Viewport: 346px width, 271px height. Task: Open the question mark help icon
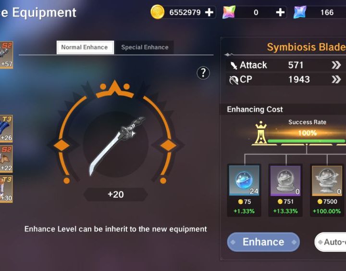click(x=203, y=73)
